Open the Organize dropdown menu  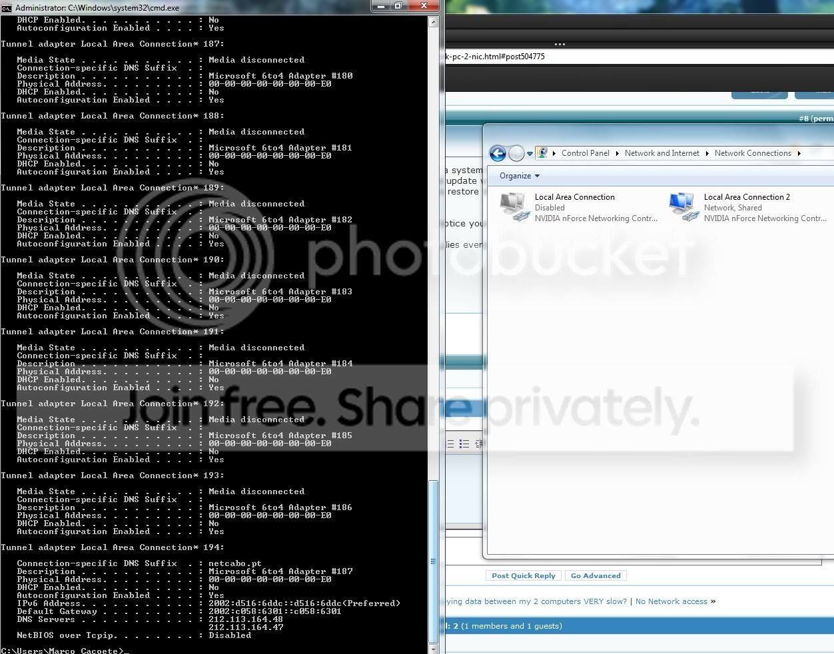520,176
